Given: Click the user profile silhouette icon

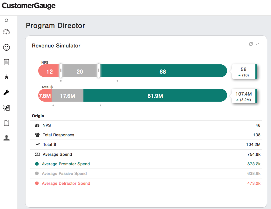Looking at the screenshot, I should point(6,138).
